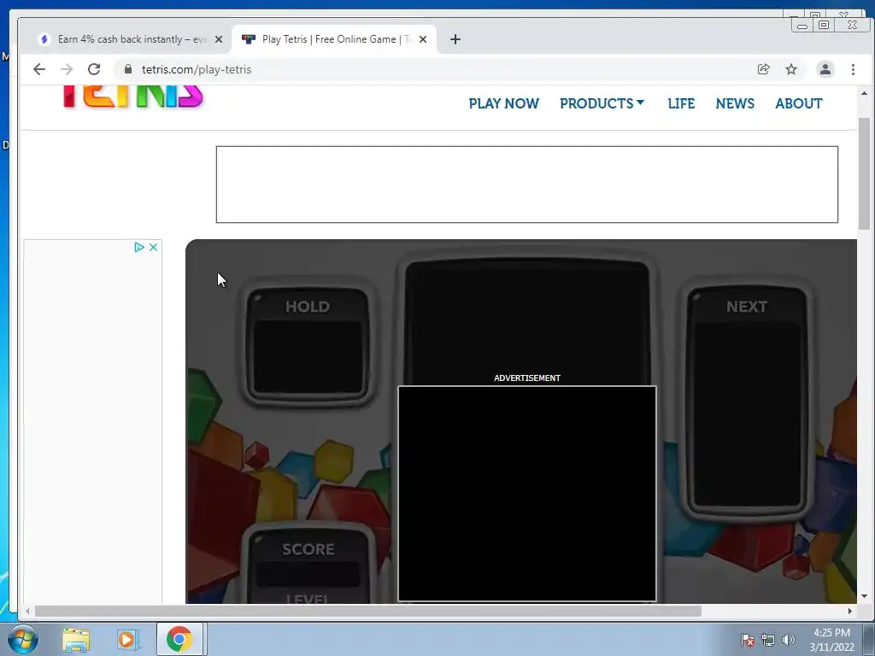The image size is (875, 656).
Task: Click the scroll down arrow of the page
Action: [864, 596]
